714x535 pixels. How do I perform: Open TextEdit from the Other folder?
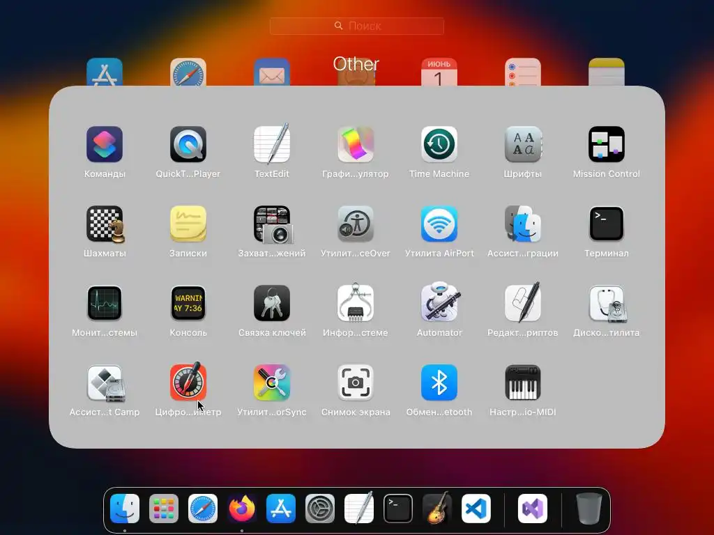pos(272,144)
